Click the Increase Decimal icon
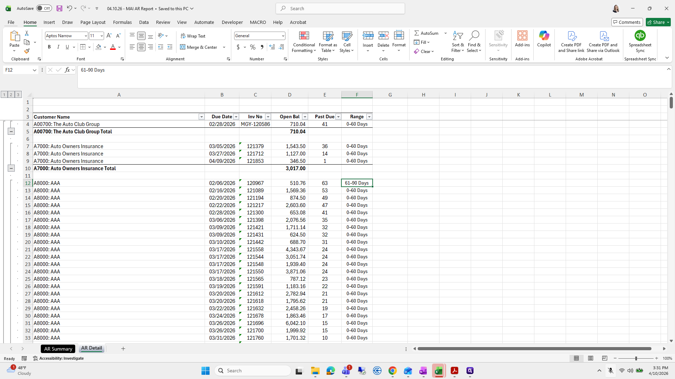Screen dimensions: 675x379 pos(272,47)
